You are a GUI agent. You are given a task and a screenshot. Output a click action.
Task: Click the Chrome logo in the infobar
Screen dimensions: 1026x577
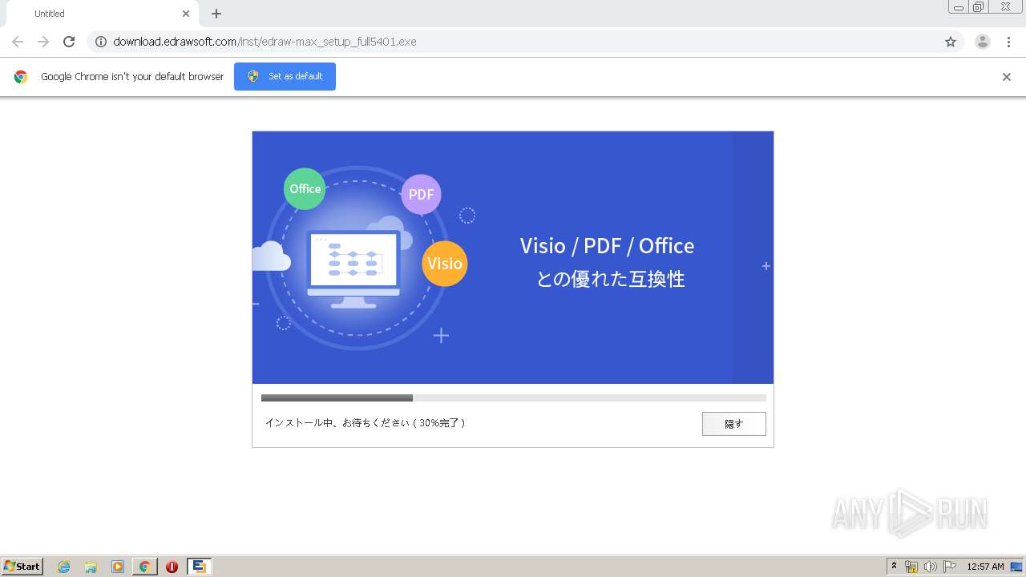tap(21, 77)
